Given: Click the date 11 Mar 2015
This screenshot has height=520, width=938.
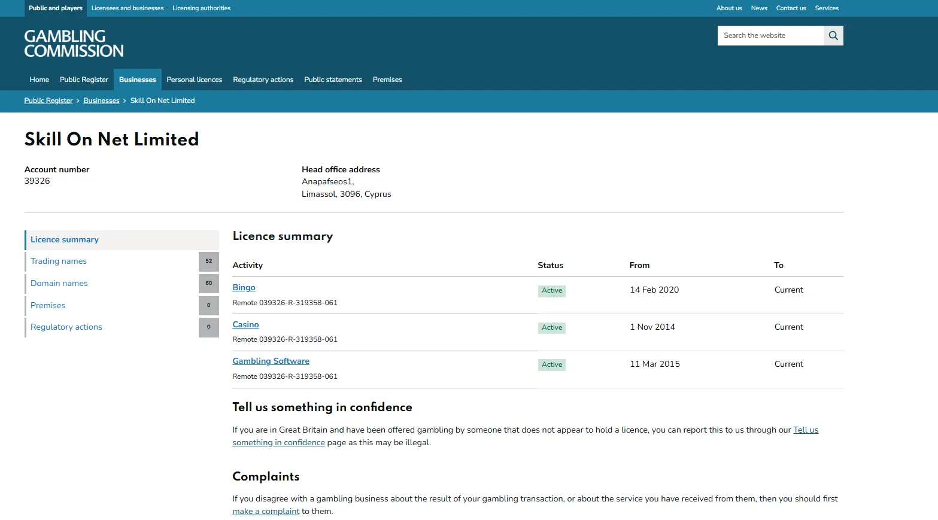Looking at the screenshot, I should click(x=655, y=364).
